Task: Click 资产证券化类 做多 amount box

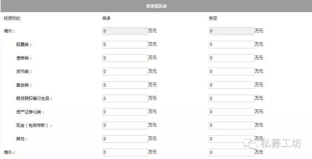Action: 125,112
